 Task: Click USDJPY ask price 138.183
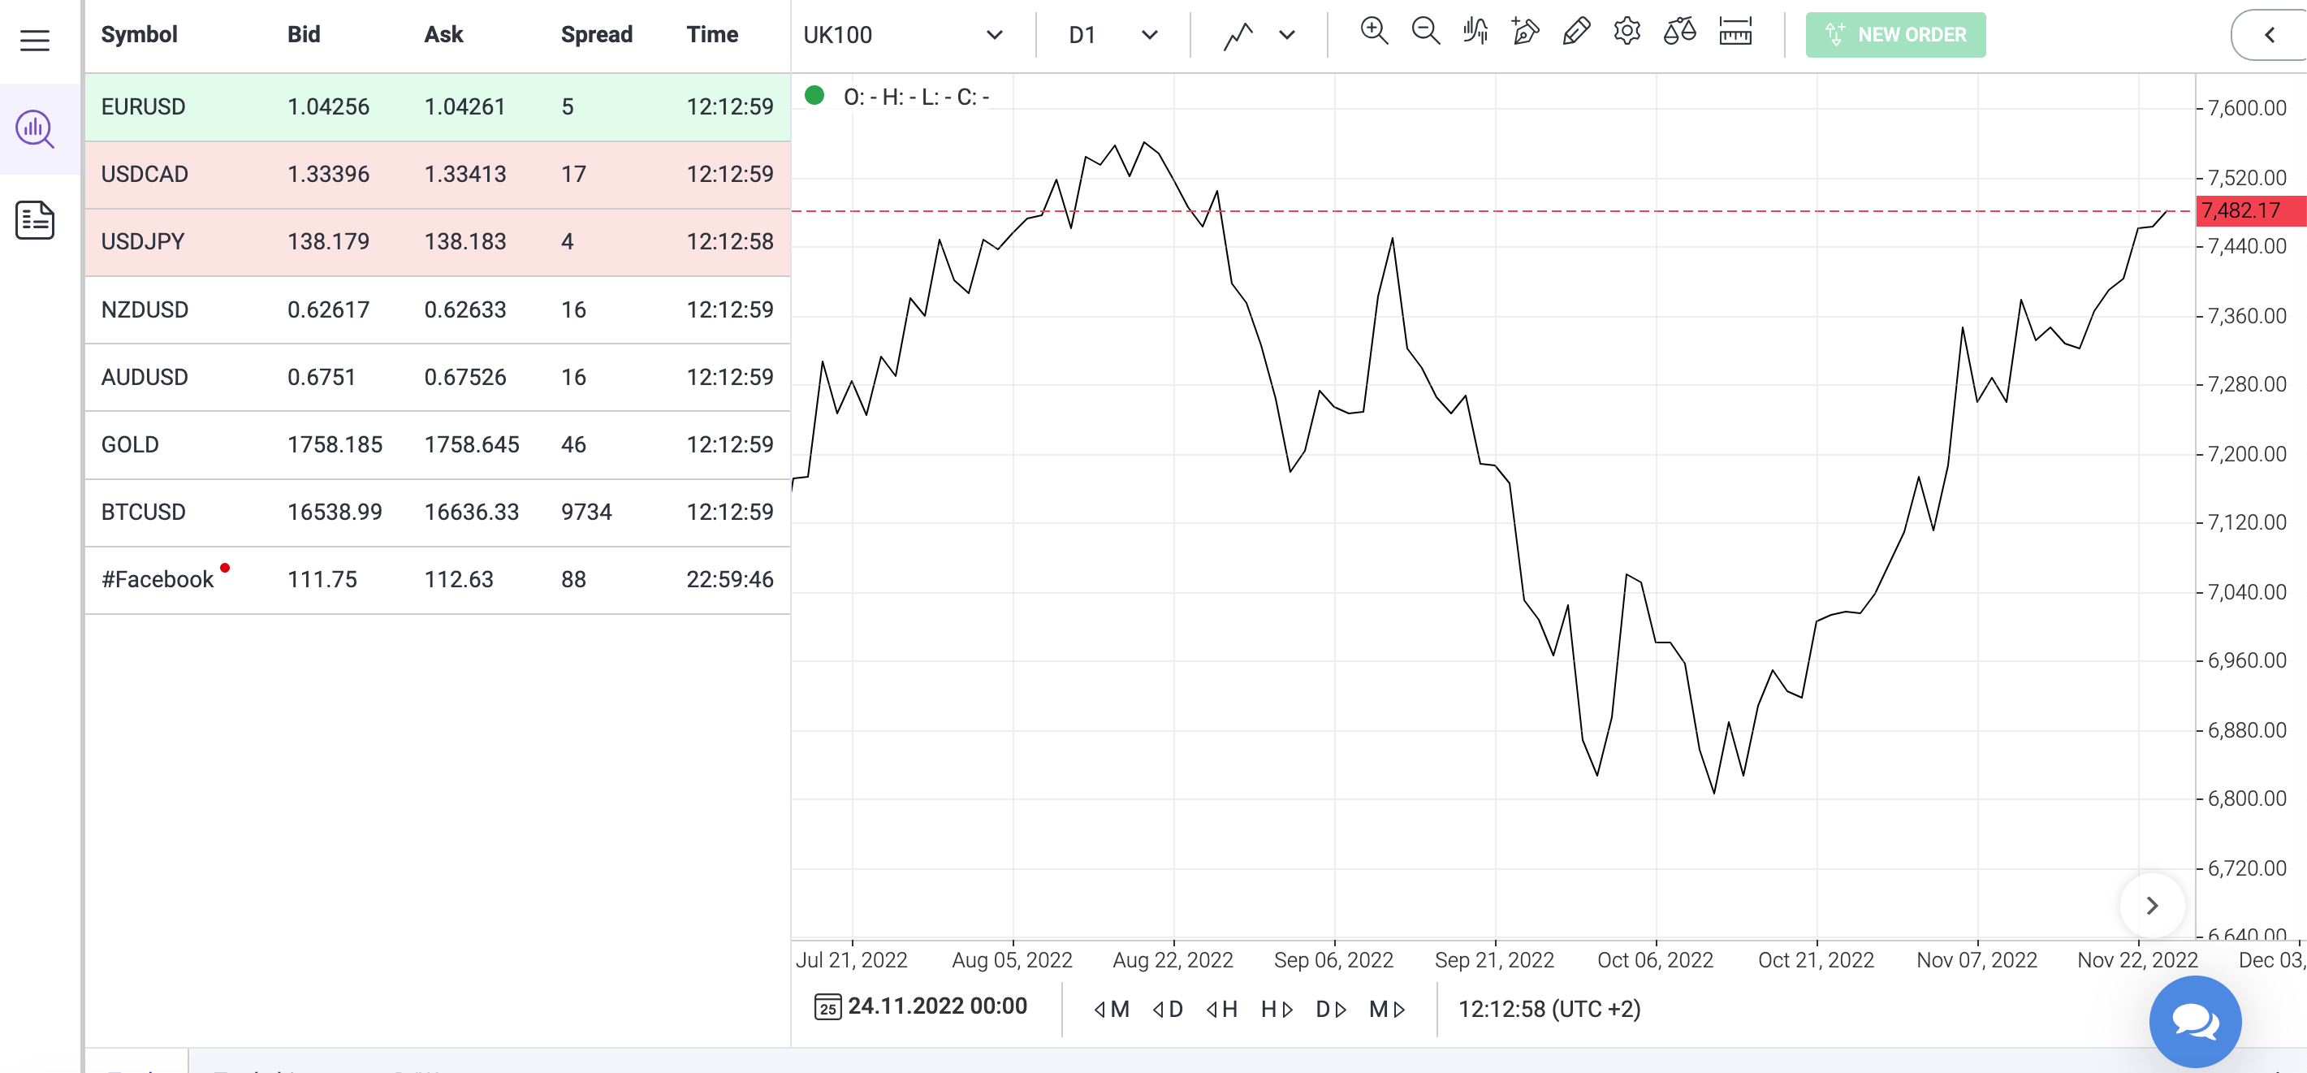tap(464, 242)
